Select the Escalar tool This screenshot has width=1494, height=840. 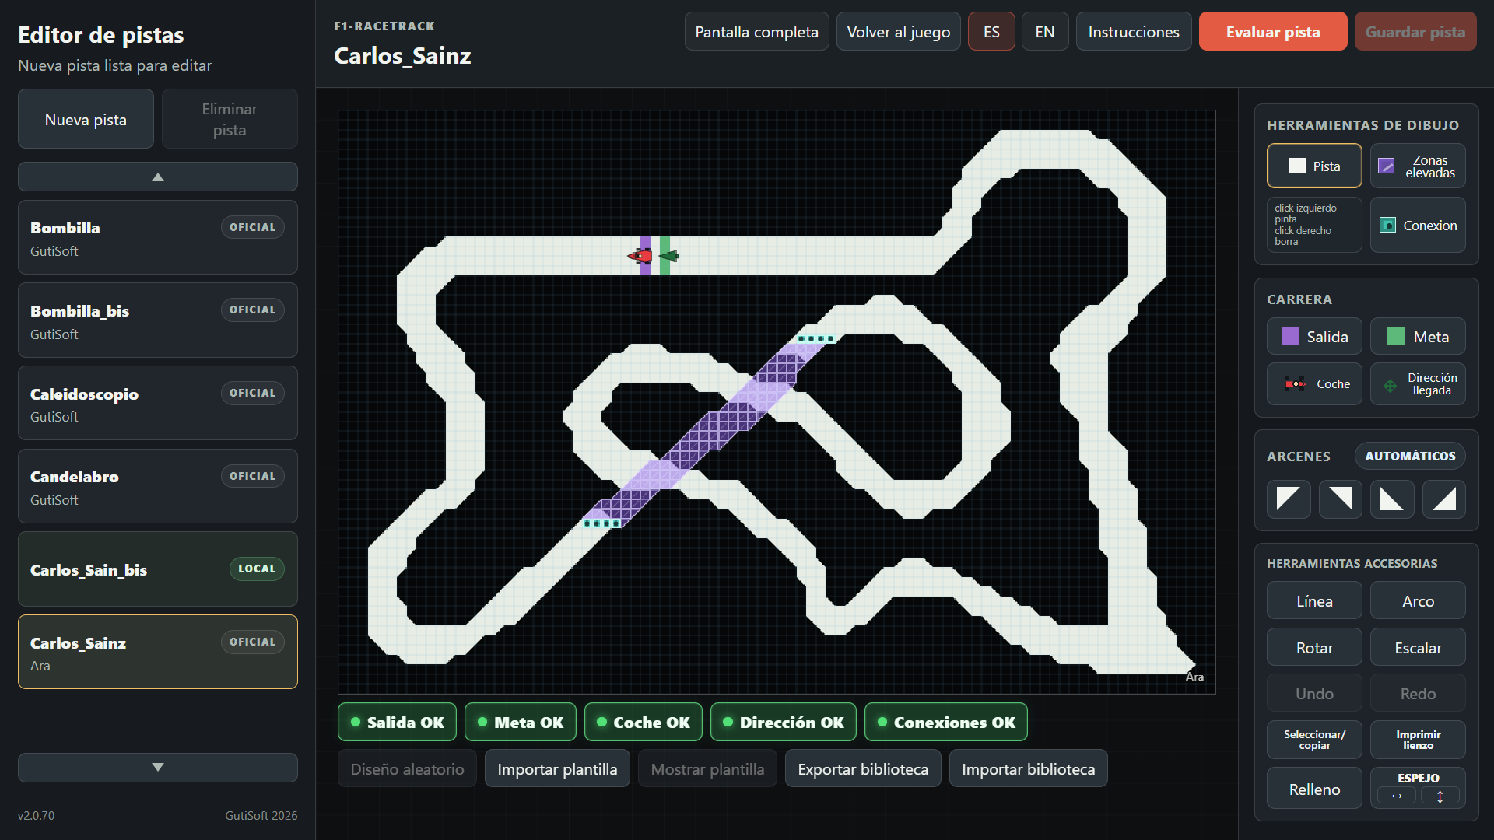coord(1418,648)
